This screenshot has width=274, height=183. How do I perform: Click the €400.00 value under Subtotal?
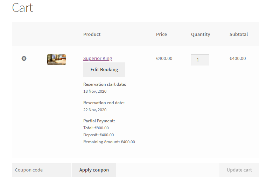point(238,59)
